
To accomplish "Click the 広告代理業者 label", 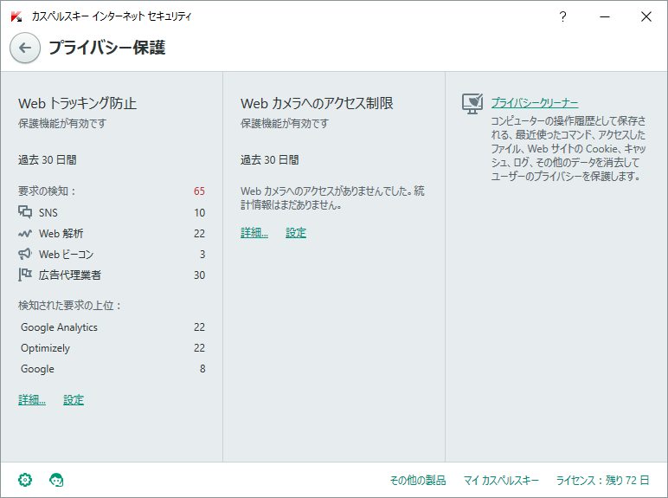I will (x=70, y=275).
